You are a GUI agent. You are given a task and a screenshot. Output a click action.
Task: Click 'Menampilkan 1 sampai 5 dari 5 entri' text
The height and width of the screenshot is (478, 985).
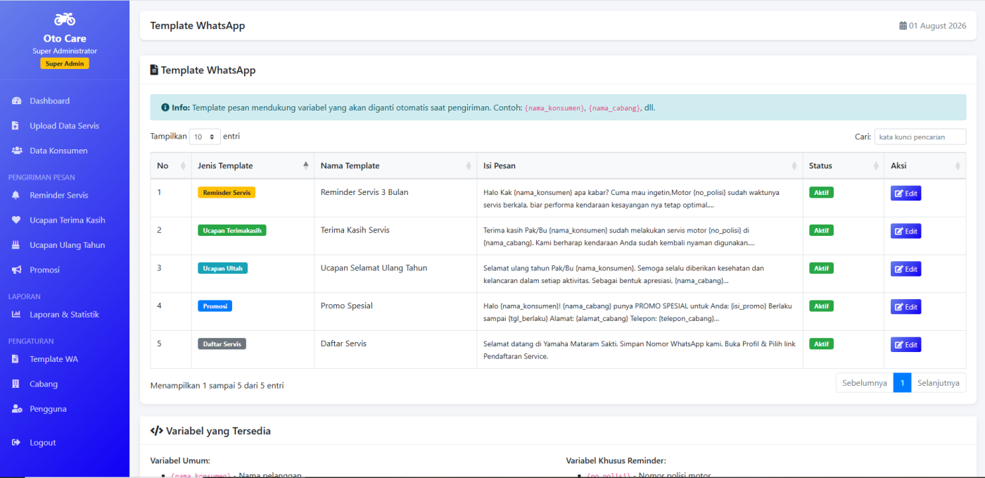217,386
